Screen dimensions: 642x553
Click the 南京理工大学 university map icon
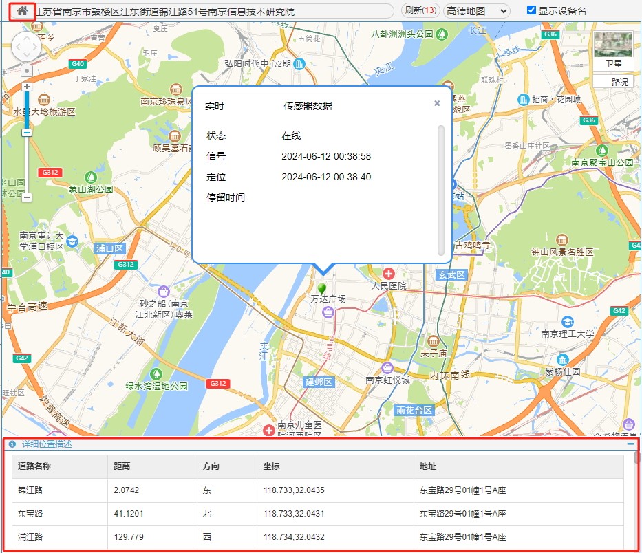pos(567,322)
